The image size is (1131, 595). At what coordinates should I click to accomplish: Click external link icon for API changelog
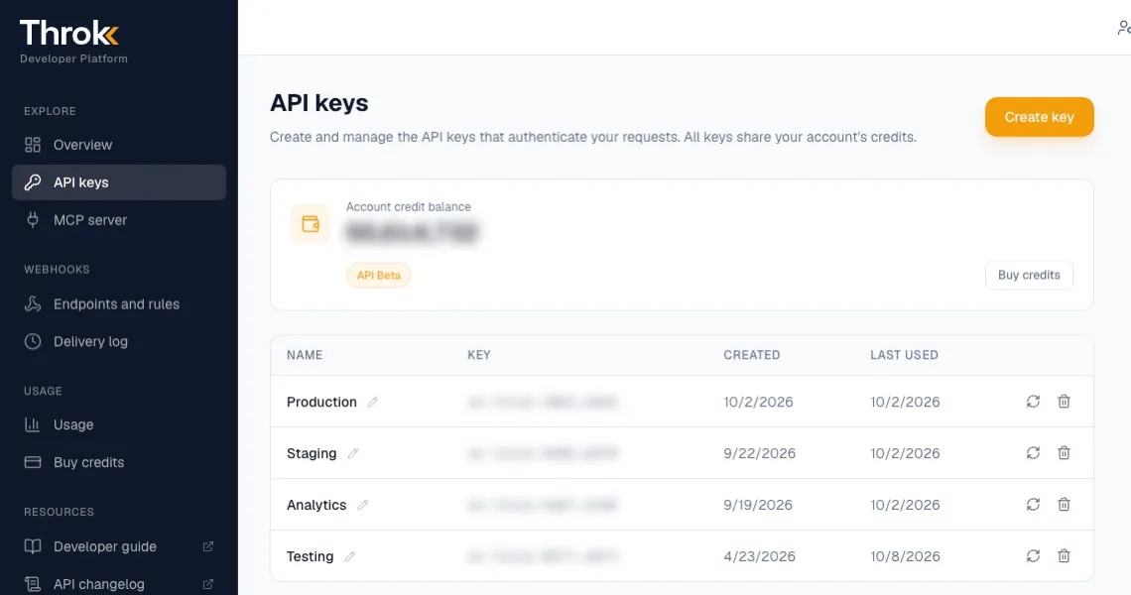click(207, 584)
